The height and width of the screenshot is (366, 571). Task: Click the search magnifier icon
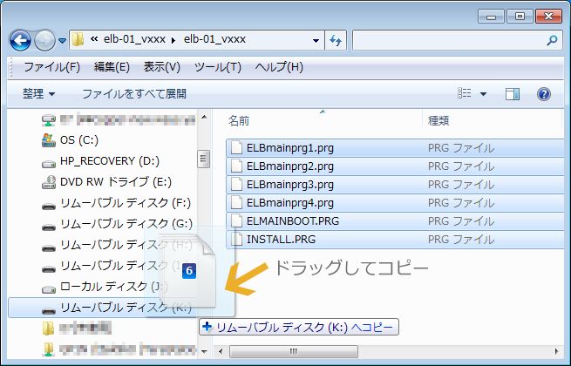pyautogui.click(x=552, y=40)
